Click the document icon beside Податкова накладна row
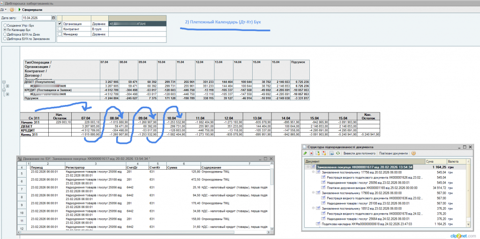480x239 pixels. pos(318,224)
